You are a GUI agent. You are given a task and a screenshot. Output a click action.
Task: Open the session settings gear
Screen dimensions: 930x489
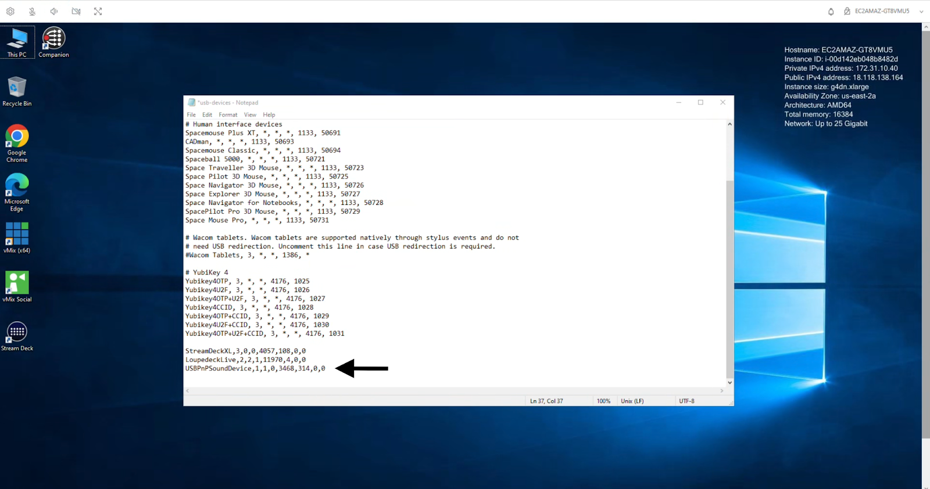click(x=10, y=12)
